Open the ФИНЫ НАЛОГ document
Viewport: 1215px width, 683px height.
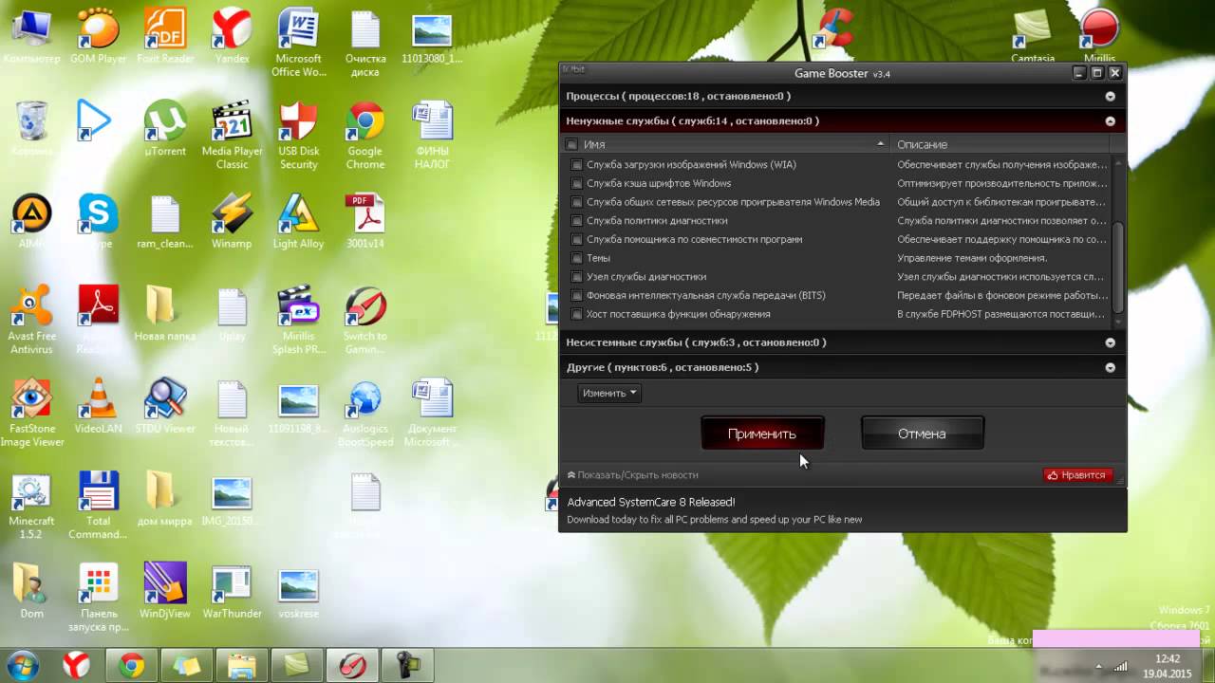(x=432, y=135)
